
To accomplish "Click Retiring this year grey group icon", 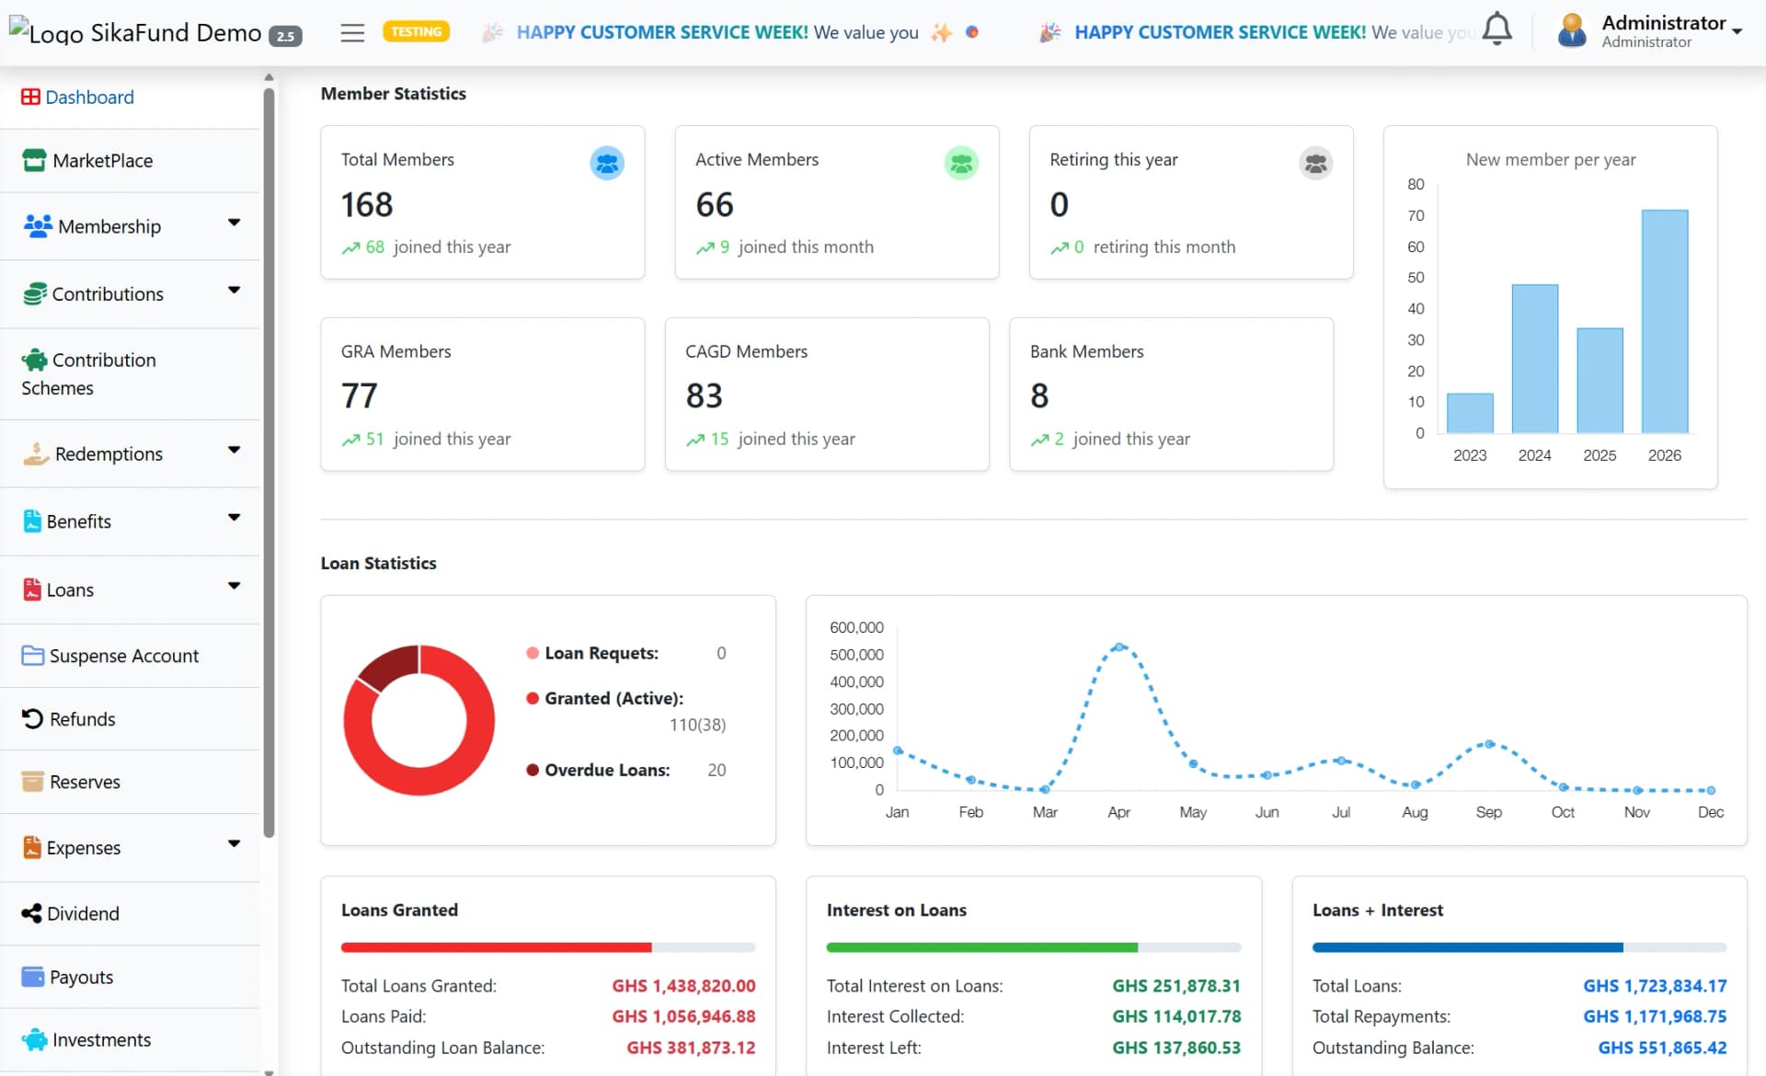I will point(1315,164).
